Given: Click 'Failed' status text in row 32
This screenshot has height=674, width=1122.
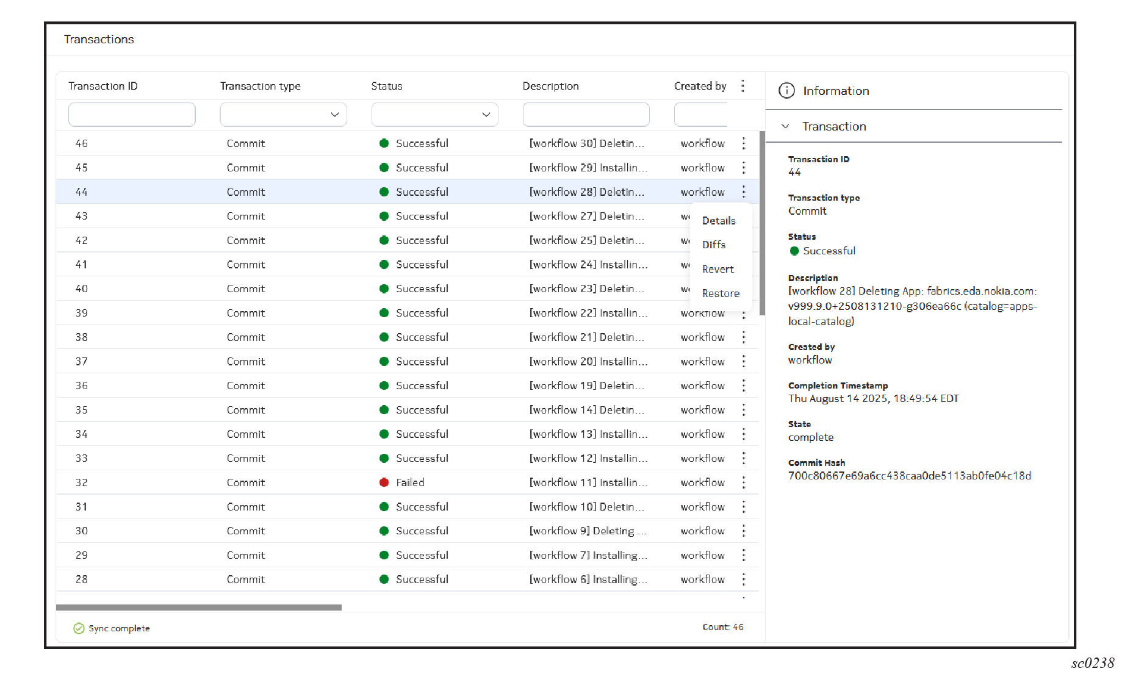Looking at the screenshot, I should (410, 482).
